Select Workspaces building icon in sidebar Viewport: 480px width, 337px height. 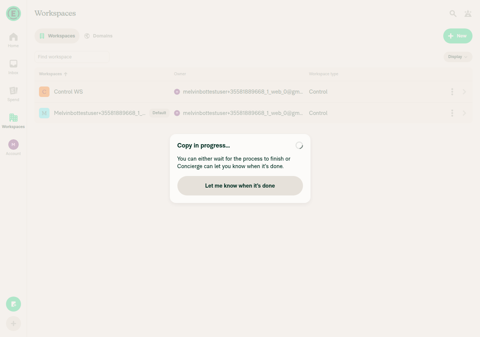(x=13, y=118)
